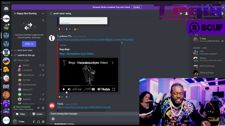Open T_mAnnx-TTv username profile
225x126 pixels.
click(x=64, y=36)
